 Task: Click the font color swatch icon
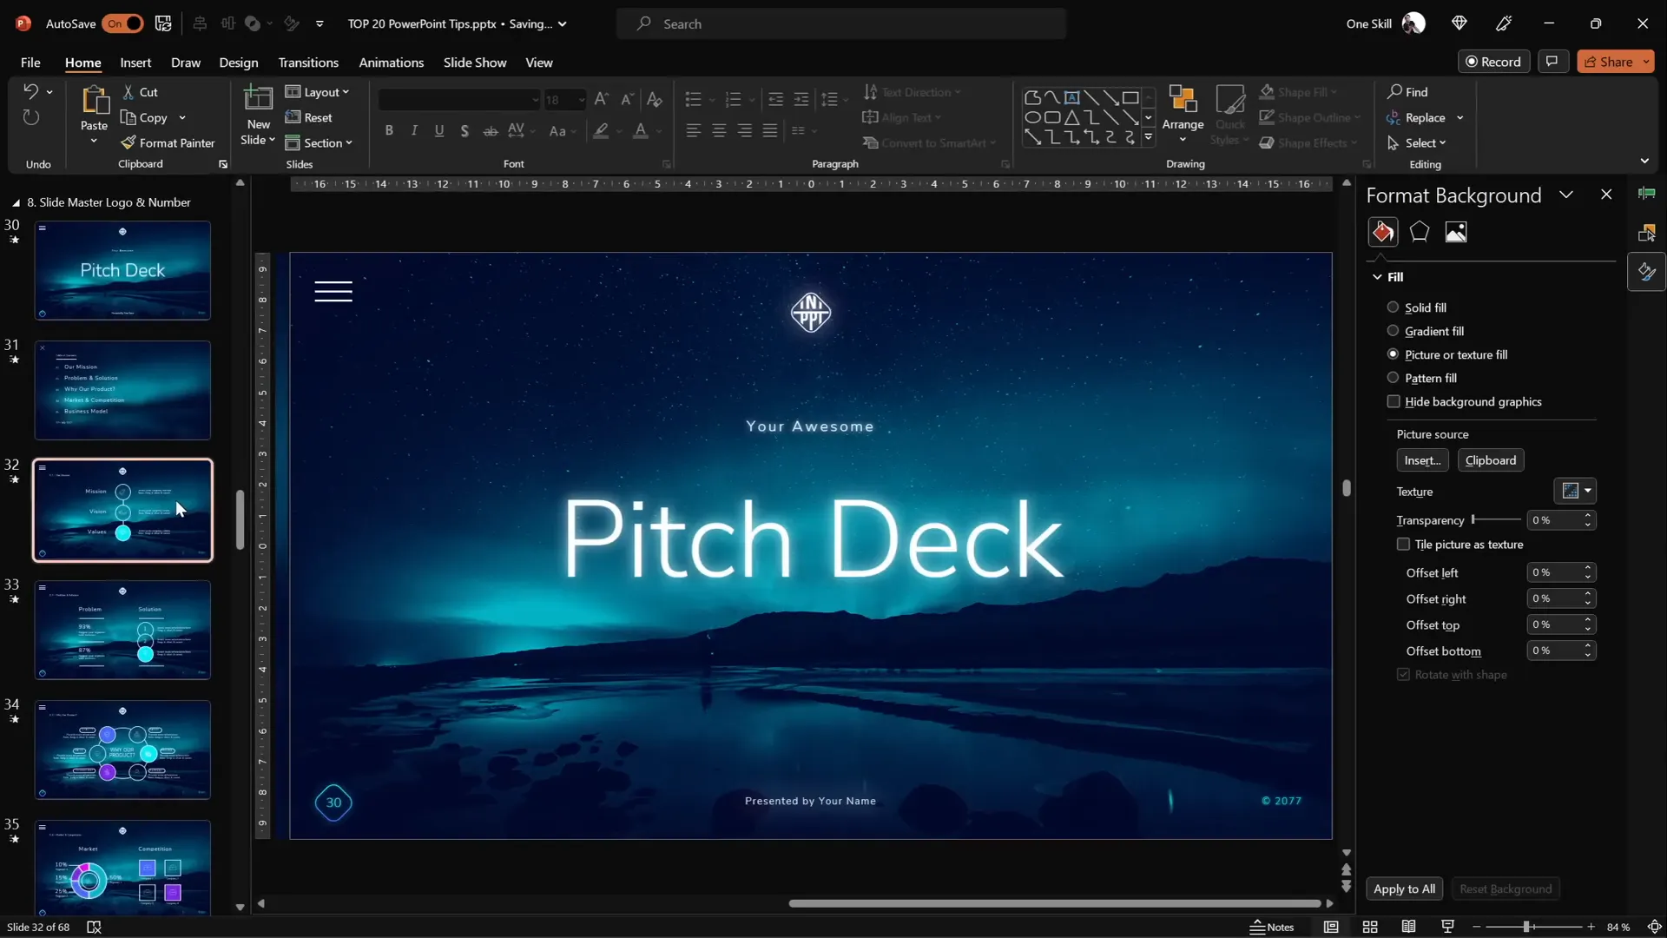[641, 130]
